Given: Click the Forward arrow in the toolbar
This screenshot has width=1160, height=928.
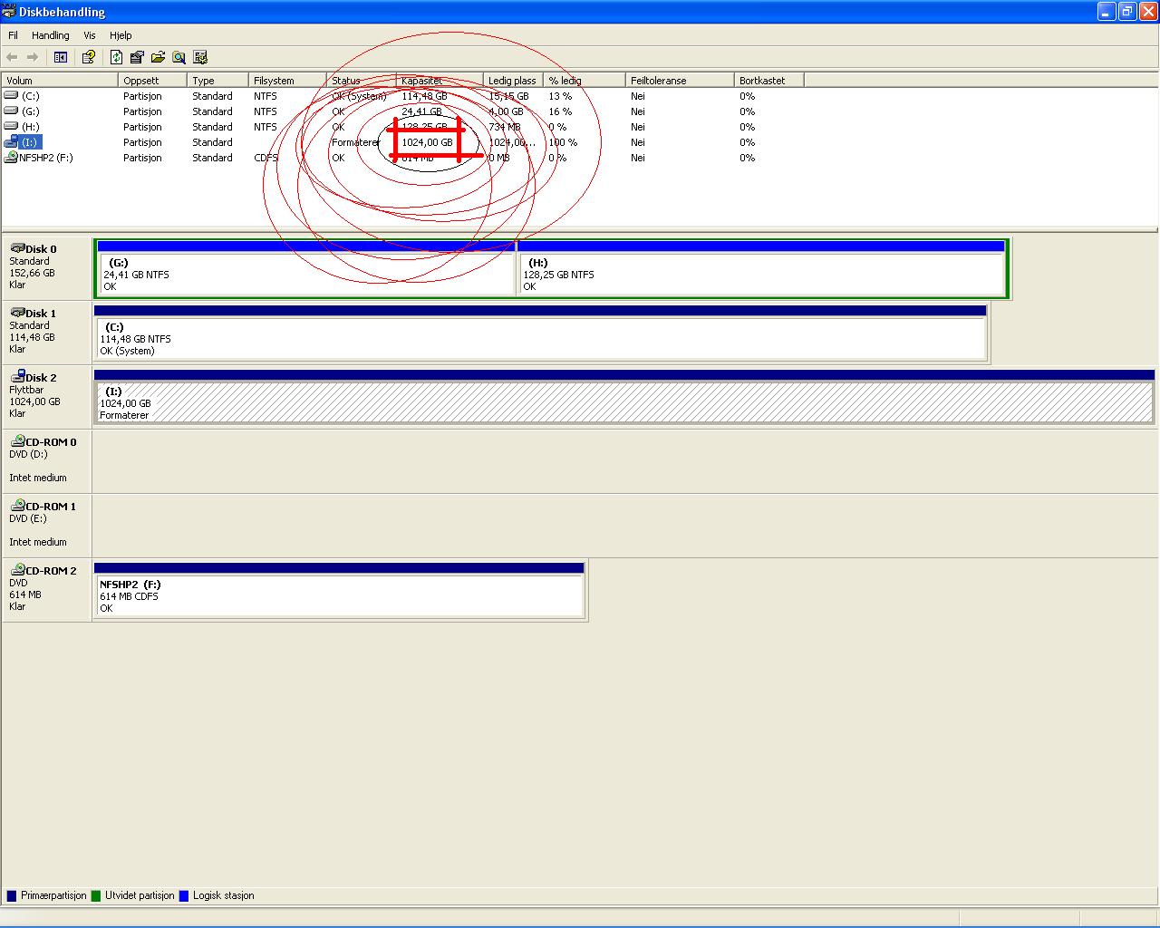Looking at the screenshot, I should tap(33, 57).
